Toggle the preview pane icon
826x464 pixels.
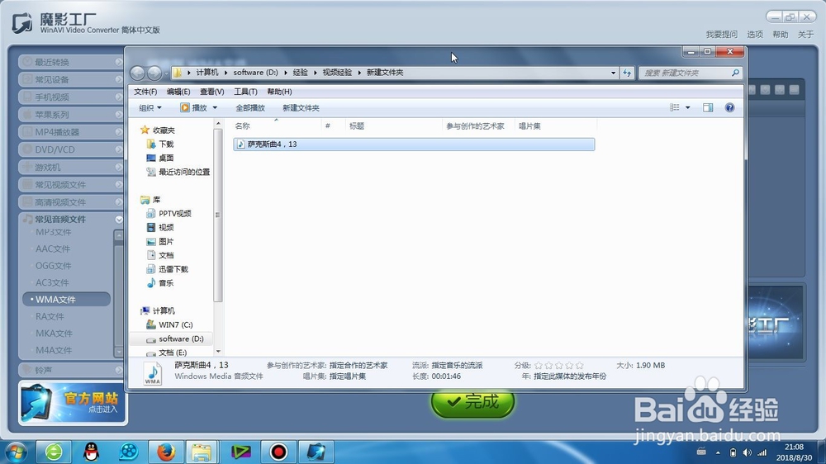[x=708, y=107]
